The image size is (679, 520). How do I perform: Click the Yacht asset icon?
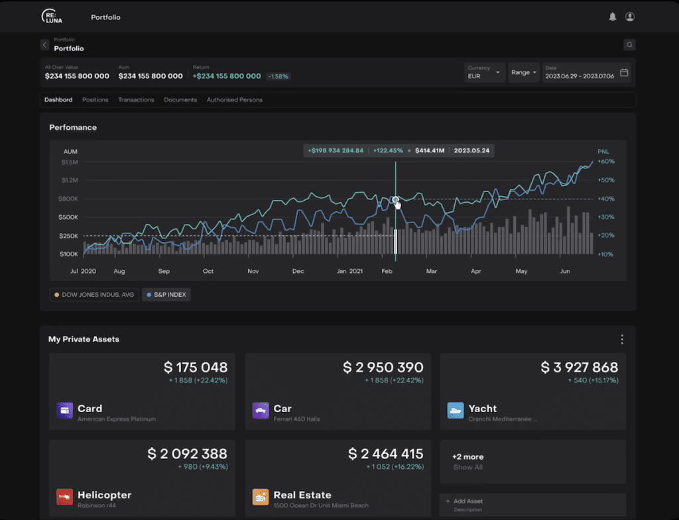click(x=455, y=411)
